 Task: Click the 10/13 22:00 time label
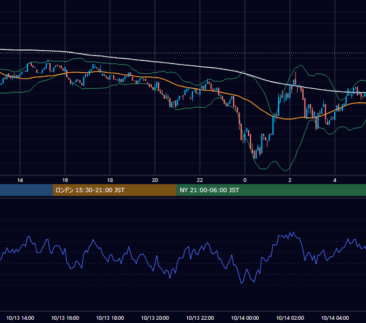coord(200,318)
